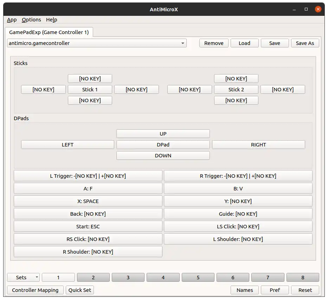Edit the A: F button mapping
This screenshot has height=300, width=328.
(x=88, y=189)
